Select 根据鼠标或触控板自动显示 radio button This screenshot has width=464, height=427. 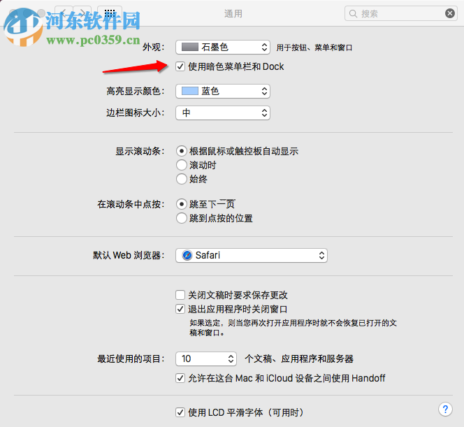coord(182,151)
